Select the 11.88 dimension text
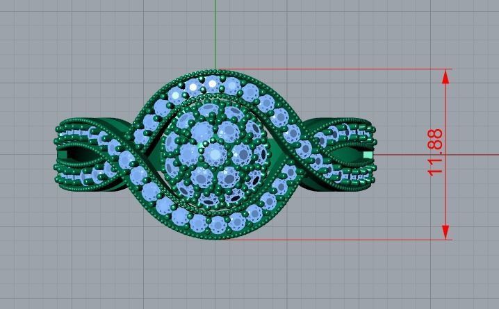 point(435,153)
